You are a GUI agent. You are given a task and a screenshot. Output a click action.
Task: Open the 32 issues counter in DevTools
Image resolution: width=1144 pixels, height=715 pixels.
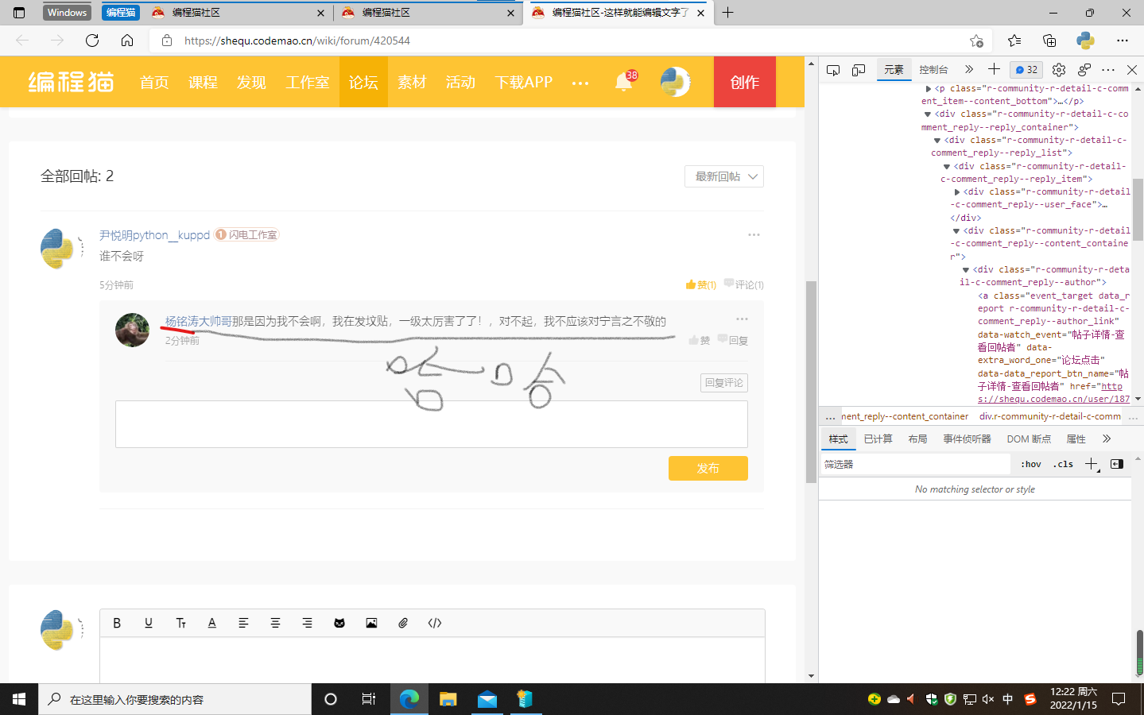(1026, 70)
